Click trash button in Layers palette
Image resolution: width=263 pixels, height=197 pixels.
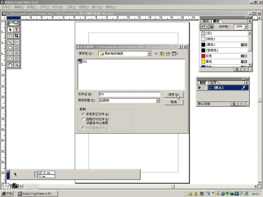241,104
